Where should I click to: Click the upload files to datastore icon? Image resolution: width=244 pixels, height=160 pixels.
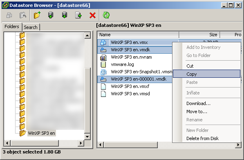[51, 15]
